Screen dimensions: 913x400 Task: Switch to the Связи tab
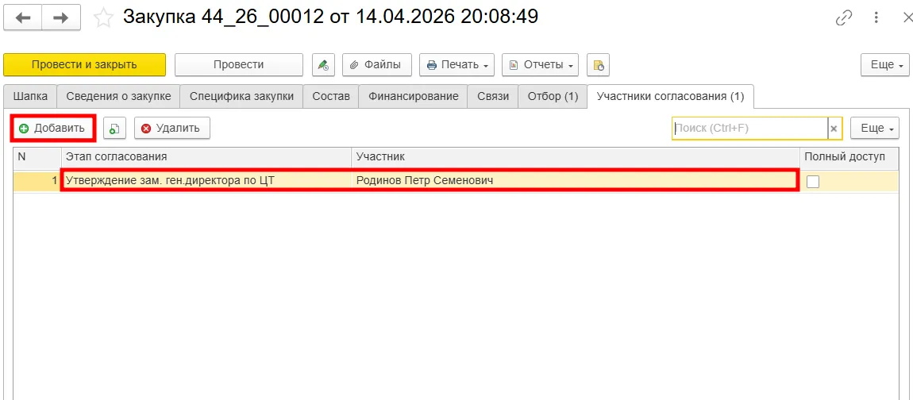pyautogui.click(x=492, y=97)
